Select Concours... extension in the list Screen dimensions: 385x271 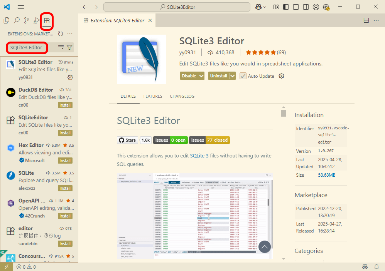tap(39, 257)
